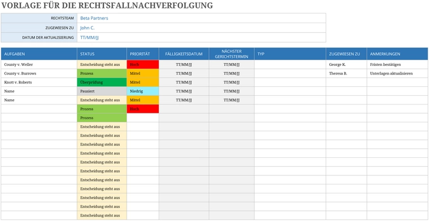Select the NÄCHSTER GERICHTSTERMIN column header
The height and width of the screenshot is (221, 430).
click(x=232, y=54)
